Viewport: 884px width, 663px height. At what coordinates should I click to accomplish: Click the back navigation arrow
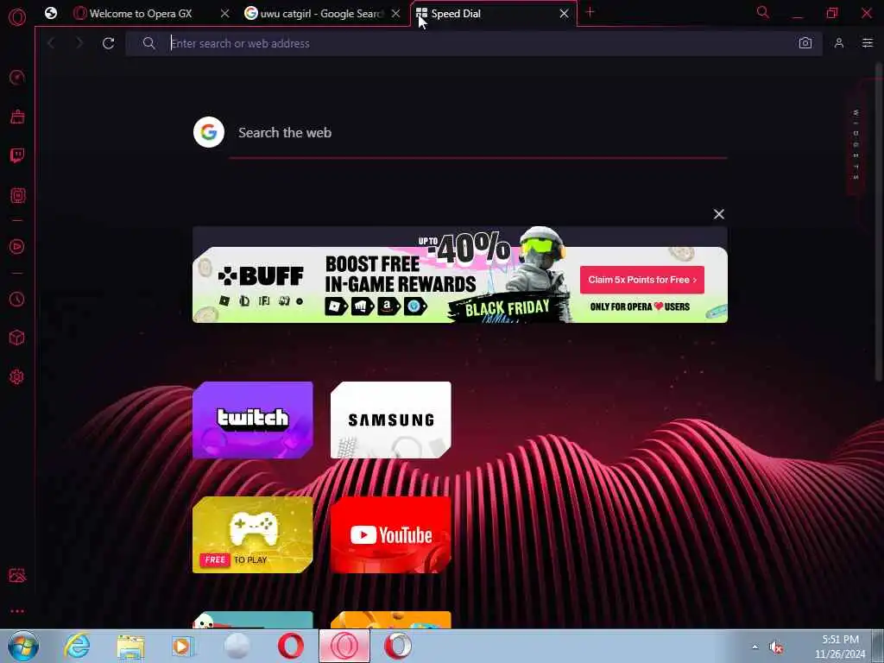click(51, 43)
